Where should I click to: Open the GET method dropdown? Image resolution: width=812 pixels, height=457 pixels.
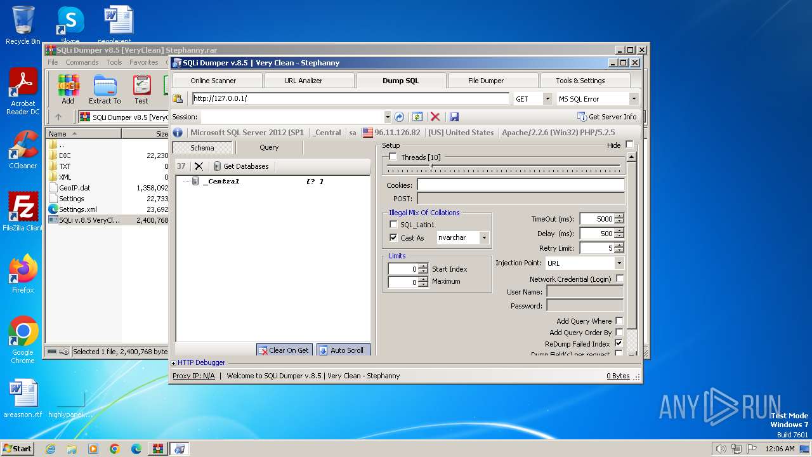[547, 99]
